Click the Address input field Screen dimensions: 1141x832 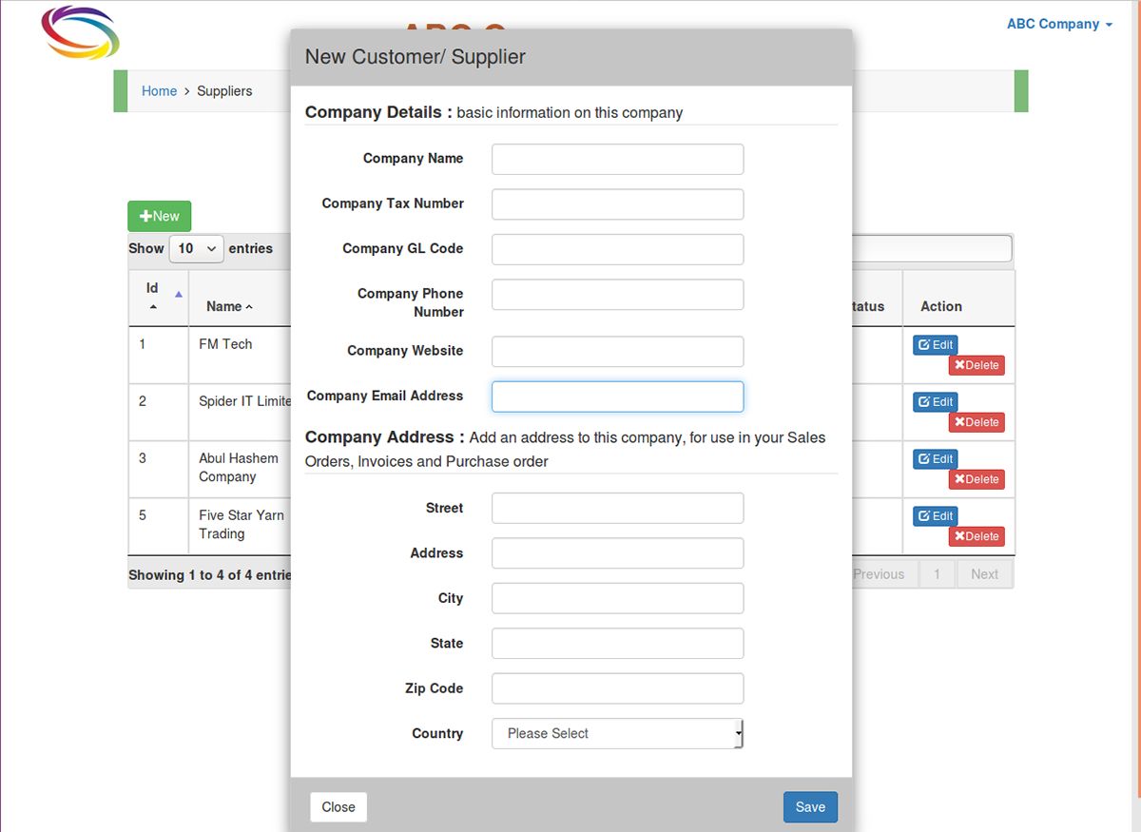(x=617, y=553)
